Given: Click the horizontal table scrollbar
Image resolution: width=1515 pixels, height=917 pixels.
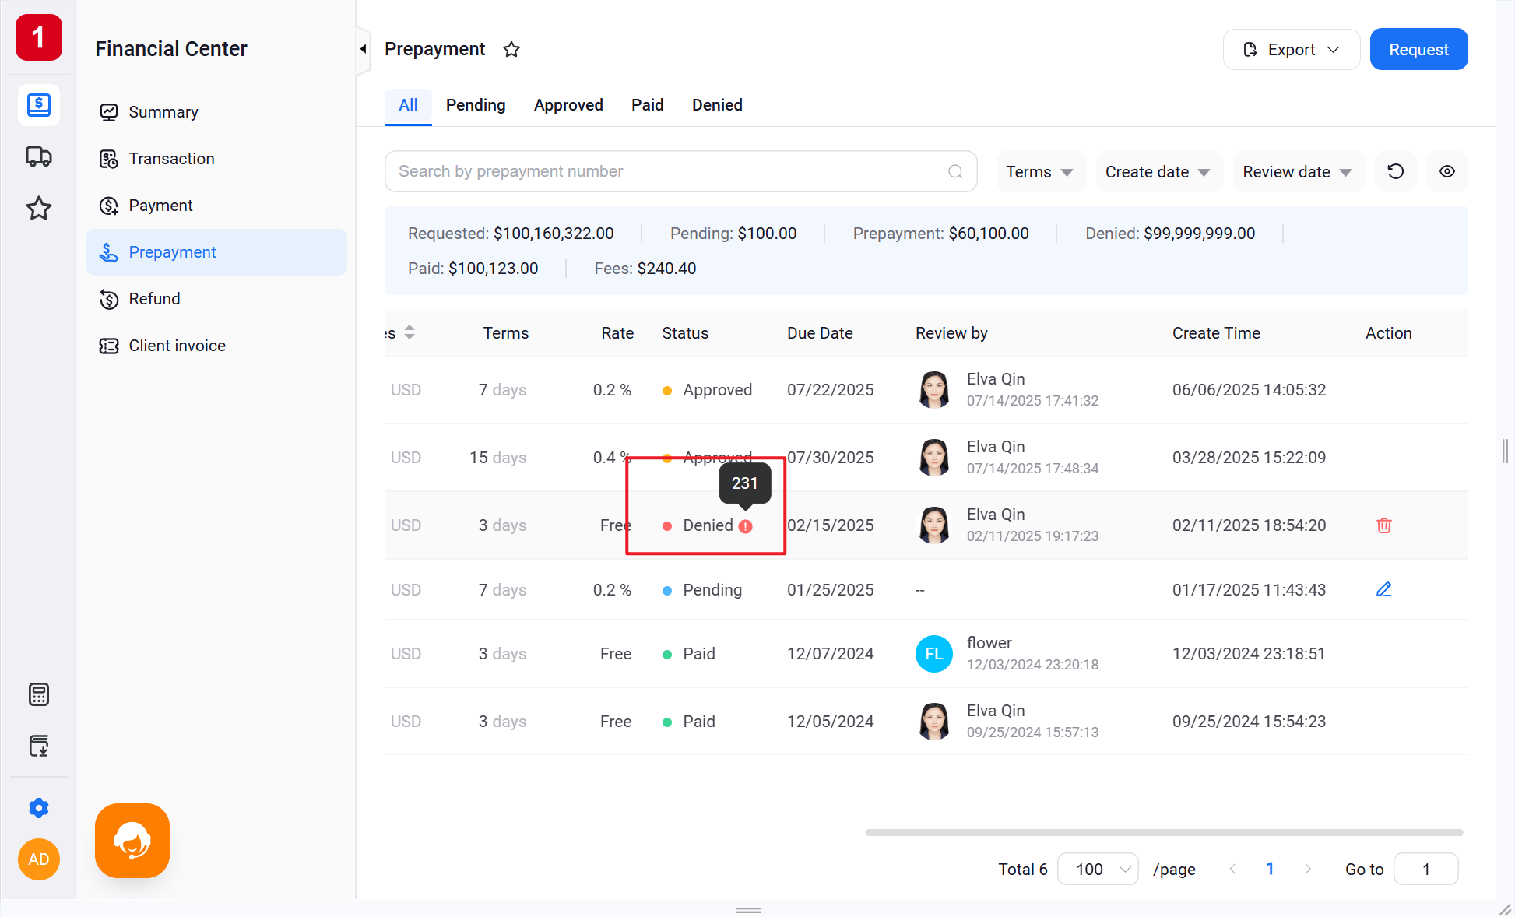Looking at the screenshot, I should click(1164, 832).
